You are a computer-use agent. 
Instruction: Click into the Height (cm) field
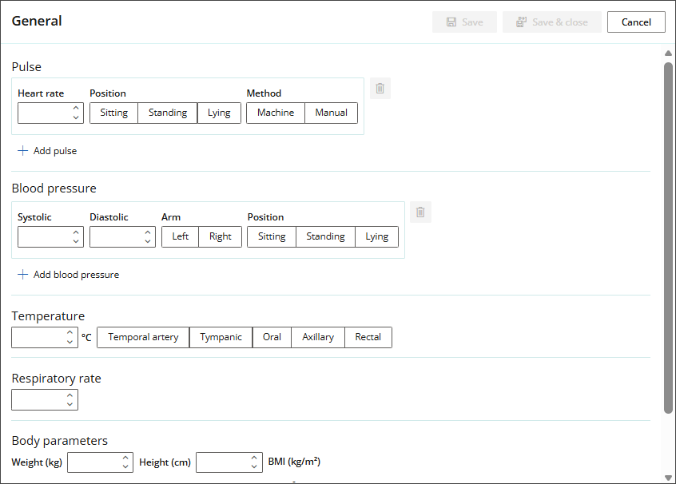pos(222,462)
